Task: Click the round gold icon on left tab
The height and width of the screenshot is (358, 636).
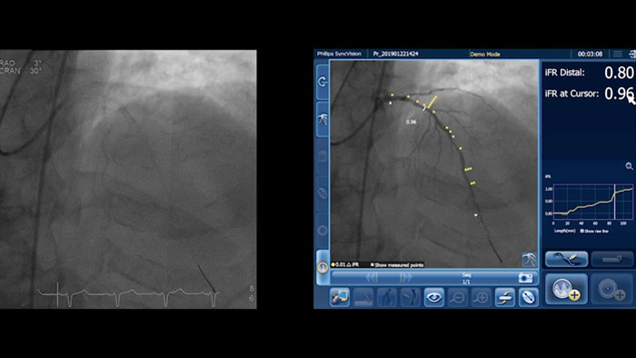Action: pyautogui.click(x=323, y=267)
